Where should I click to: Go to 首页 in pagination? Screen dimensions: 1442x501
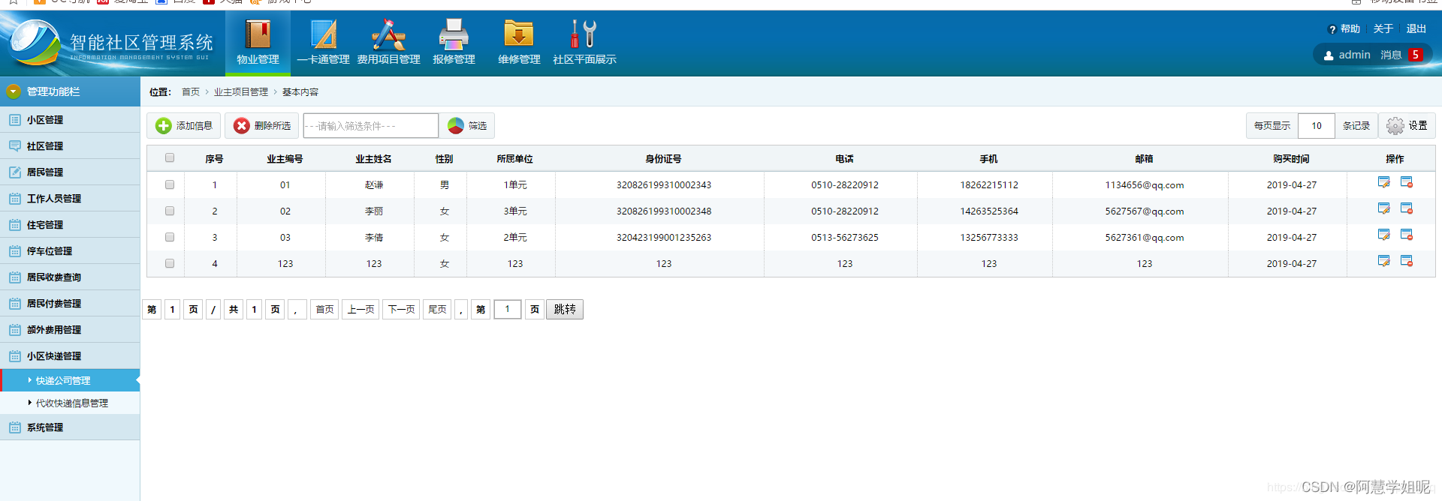pos(324,310)
